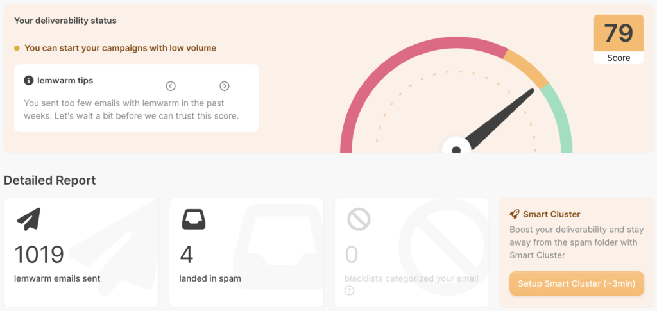
Task: Click the Detailed Report heading
Action: click(x=50, y=180)
